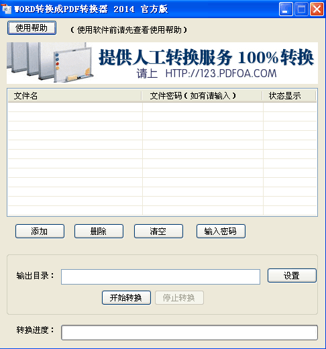Click 设置 to choose output folder

coord(292,276)
